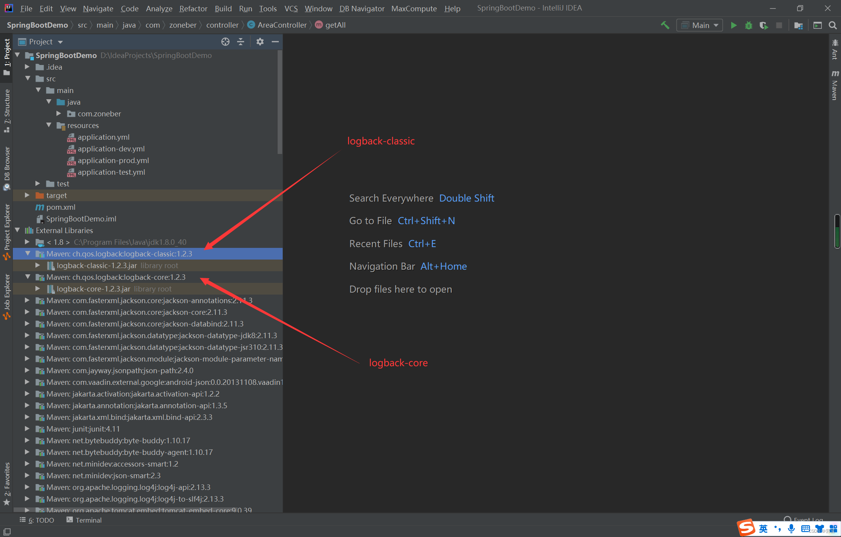Click AreaController in the navigation breadcrumb
This screenshot has width=841, height=537.
click(x=282, y=25)
